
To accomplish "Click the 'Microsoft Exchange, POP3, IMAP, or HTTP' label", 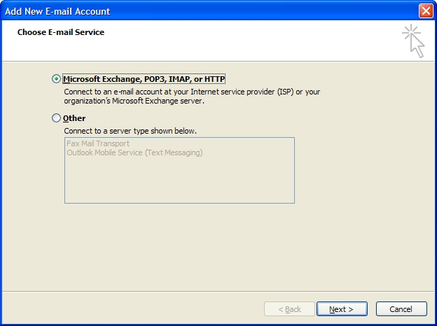I will pyautogui.click(x=144, y=79).
